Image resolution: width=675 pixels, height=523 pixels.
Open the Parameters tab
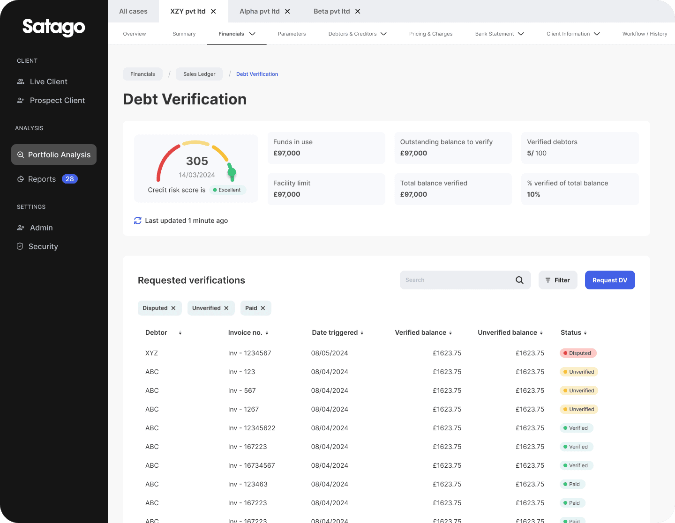pos(292,34)
